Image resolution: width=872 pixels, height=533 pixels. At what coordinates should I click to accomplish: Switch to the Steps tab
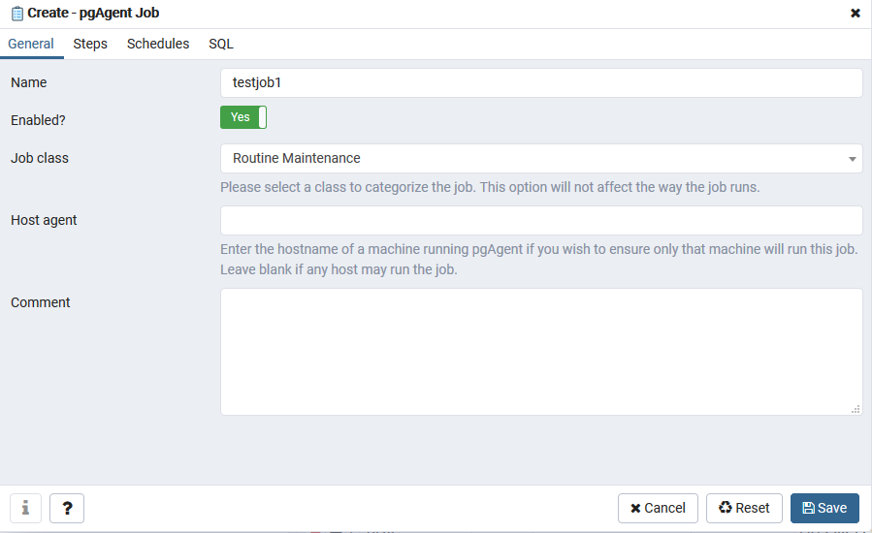90,44
